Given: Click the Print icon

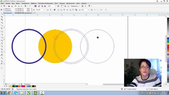Looking at the screenshot, I should click(12, 6).
